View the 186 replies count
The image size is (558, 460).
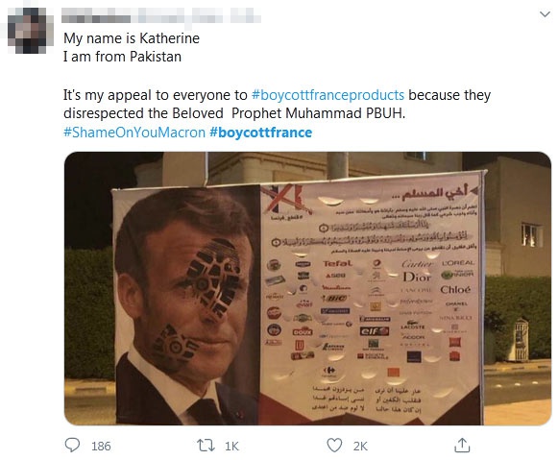101,447
